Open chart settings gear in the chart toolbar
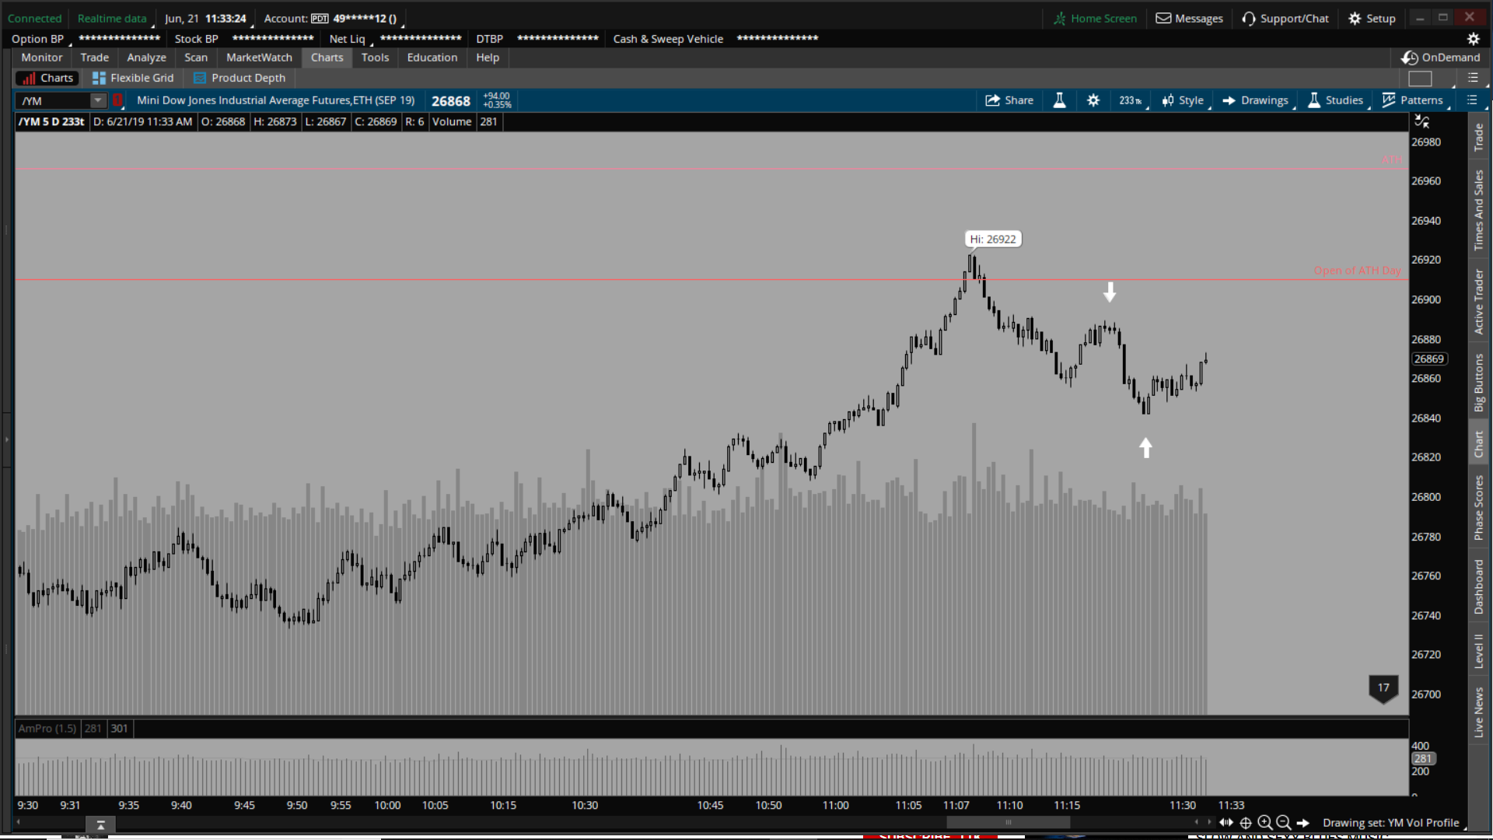 (1093, 100)
